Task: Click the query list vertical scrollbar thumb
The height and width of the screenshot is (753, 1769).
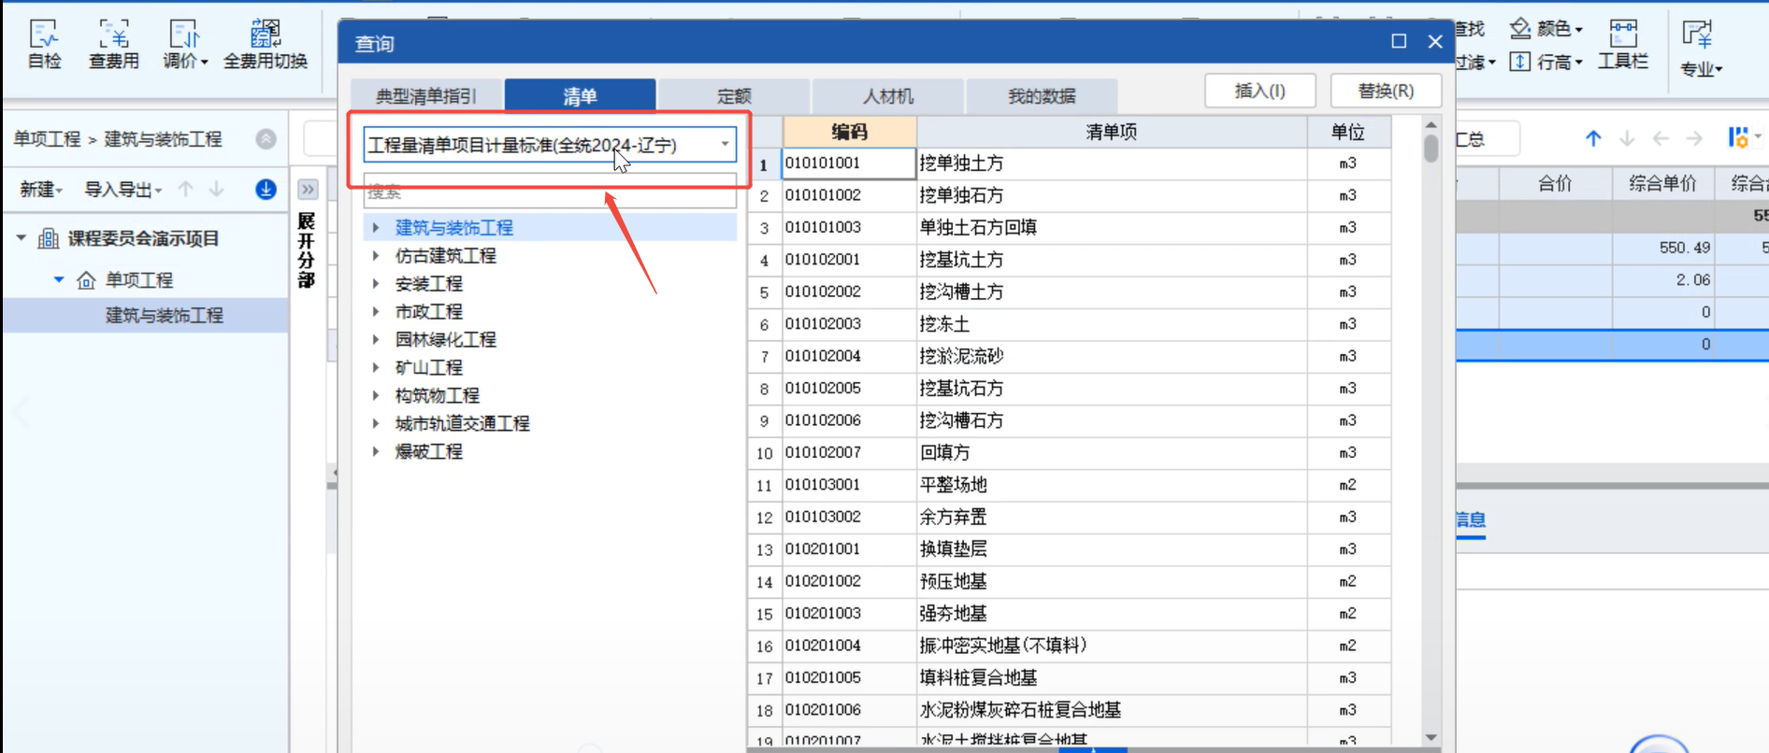Action: 1431,149
